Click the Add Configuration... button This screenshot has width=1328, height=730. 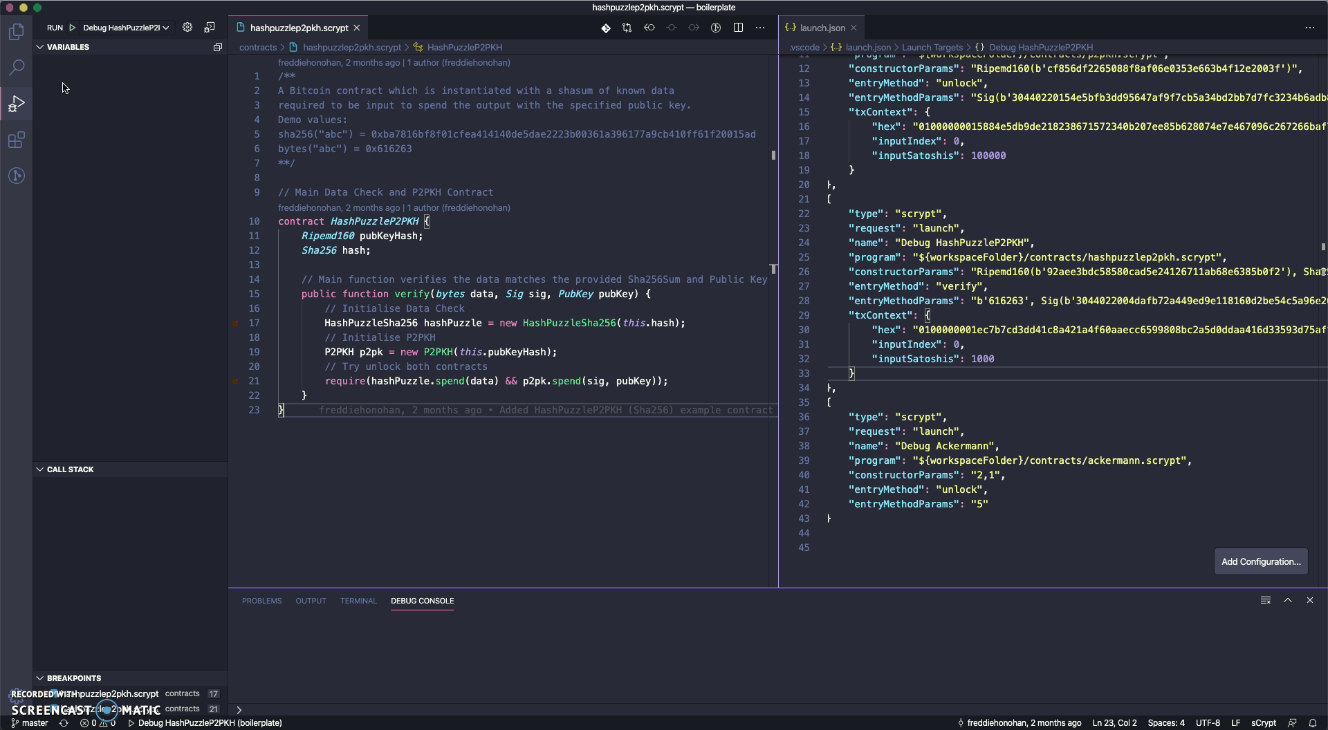point(1260,561)
